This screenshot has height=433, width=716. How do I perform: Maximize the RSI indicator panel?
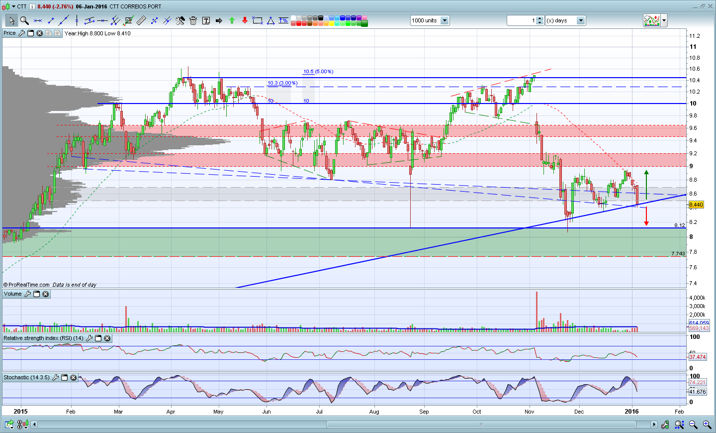click(x=98, y=338)
